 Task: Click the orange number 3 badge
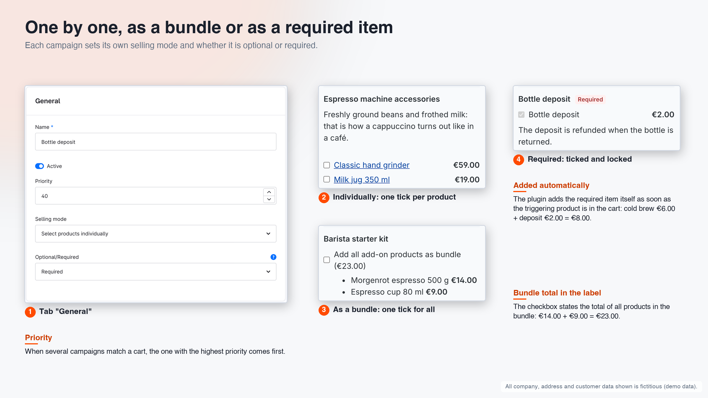pyautogui.click(x=324, y=310)
